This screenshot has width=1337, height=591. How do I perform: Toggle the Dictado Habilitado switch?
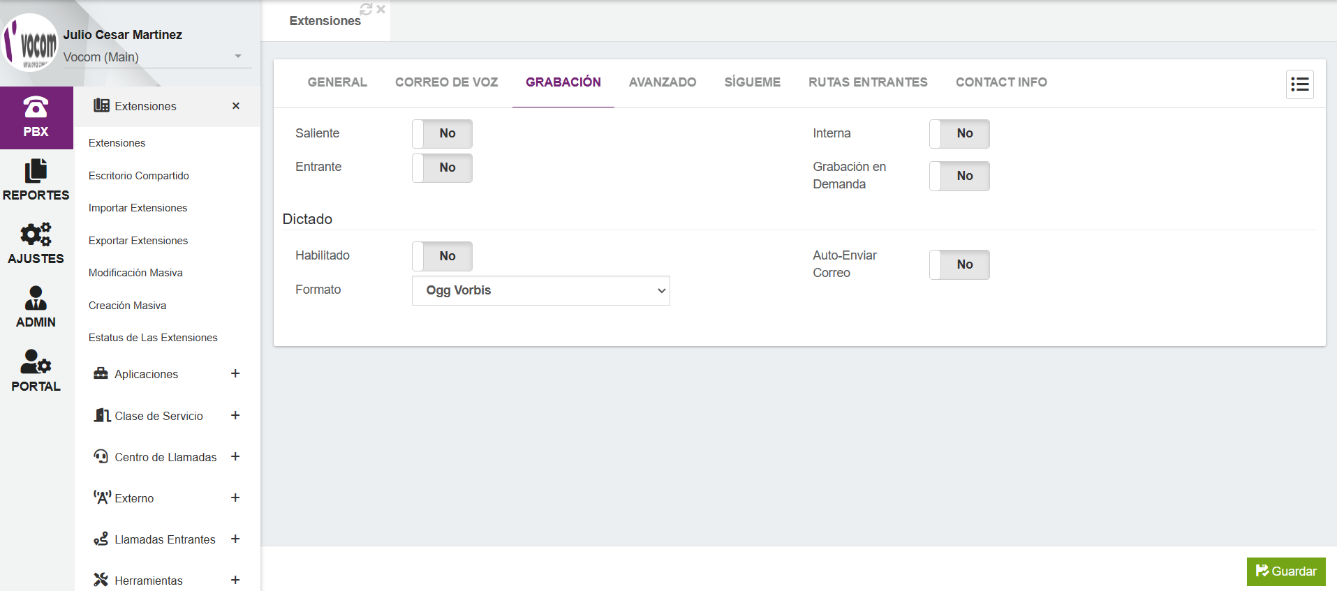tap(442, 256)
